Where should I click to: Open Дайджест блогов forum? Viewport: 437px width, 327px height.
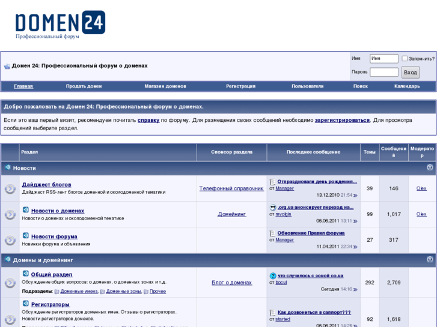pyautogui.click(x=46, y=185)
